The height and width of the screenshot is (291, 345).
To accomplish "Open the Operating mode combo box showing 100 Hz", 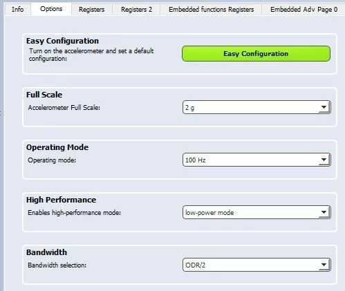I will [257, 160].
